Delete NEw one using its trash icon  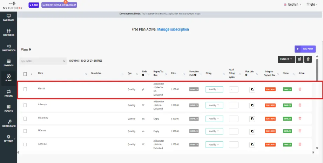coord(300,131)
